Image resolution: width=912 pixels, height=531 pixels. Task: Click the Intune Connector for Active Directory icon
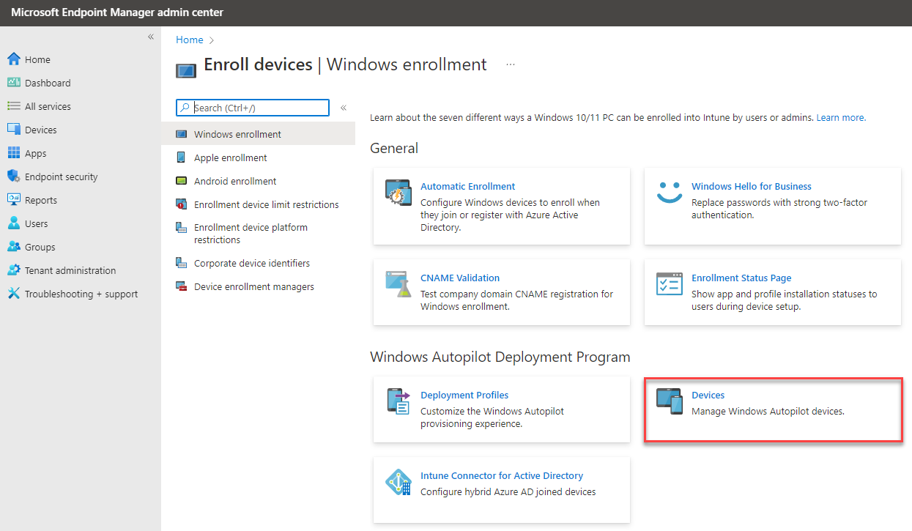(x=398, y=482)
